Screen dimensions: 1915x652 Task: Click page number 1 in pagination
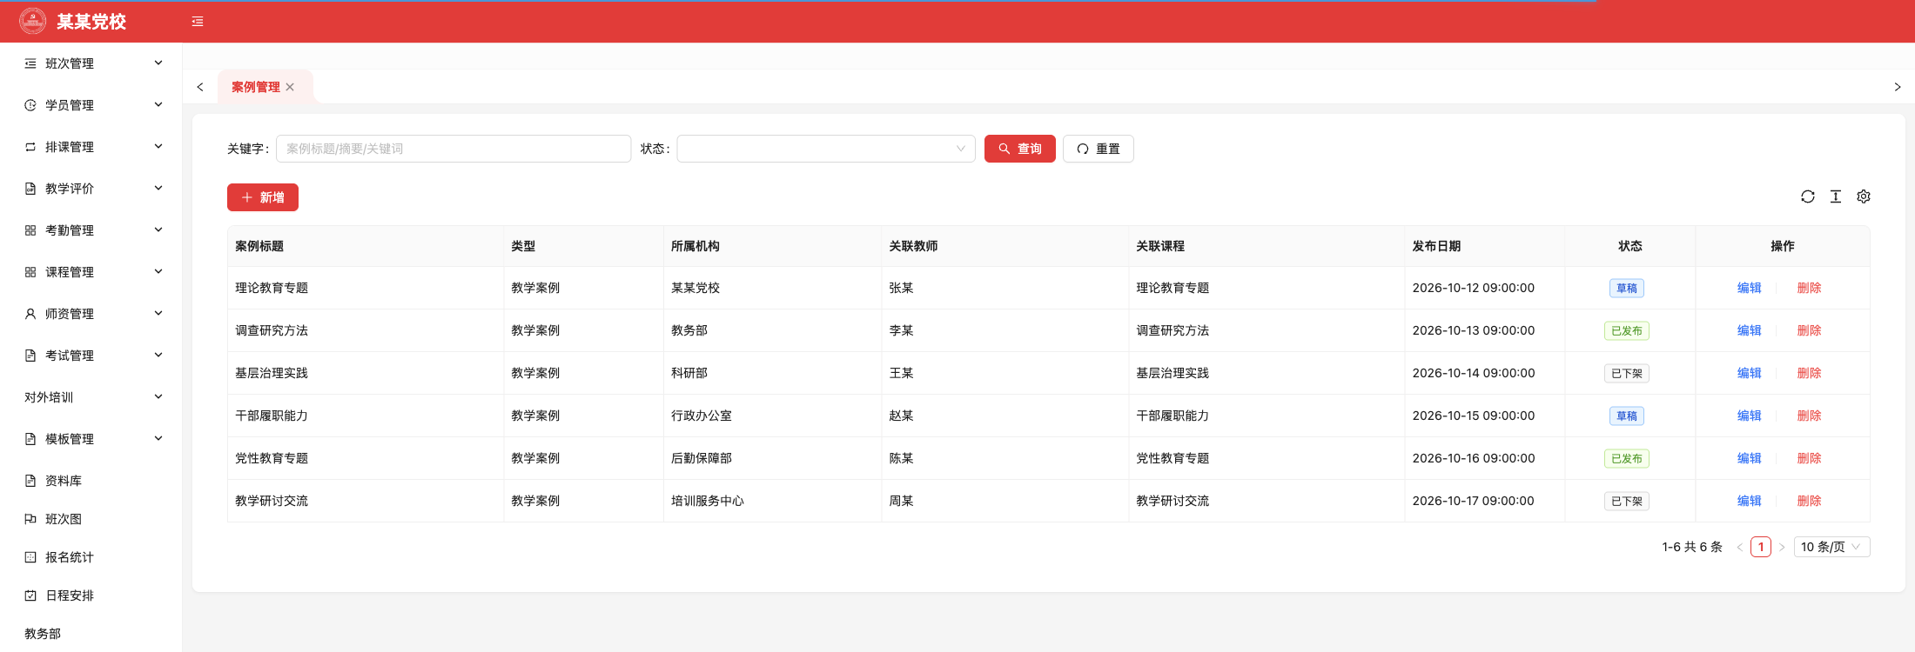point(1761,547)
